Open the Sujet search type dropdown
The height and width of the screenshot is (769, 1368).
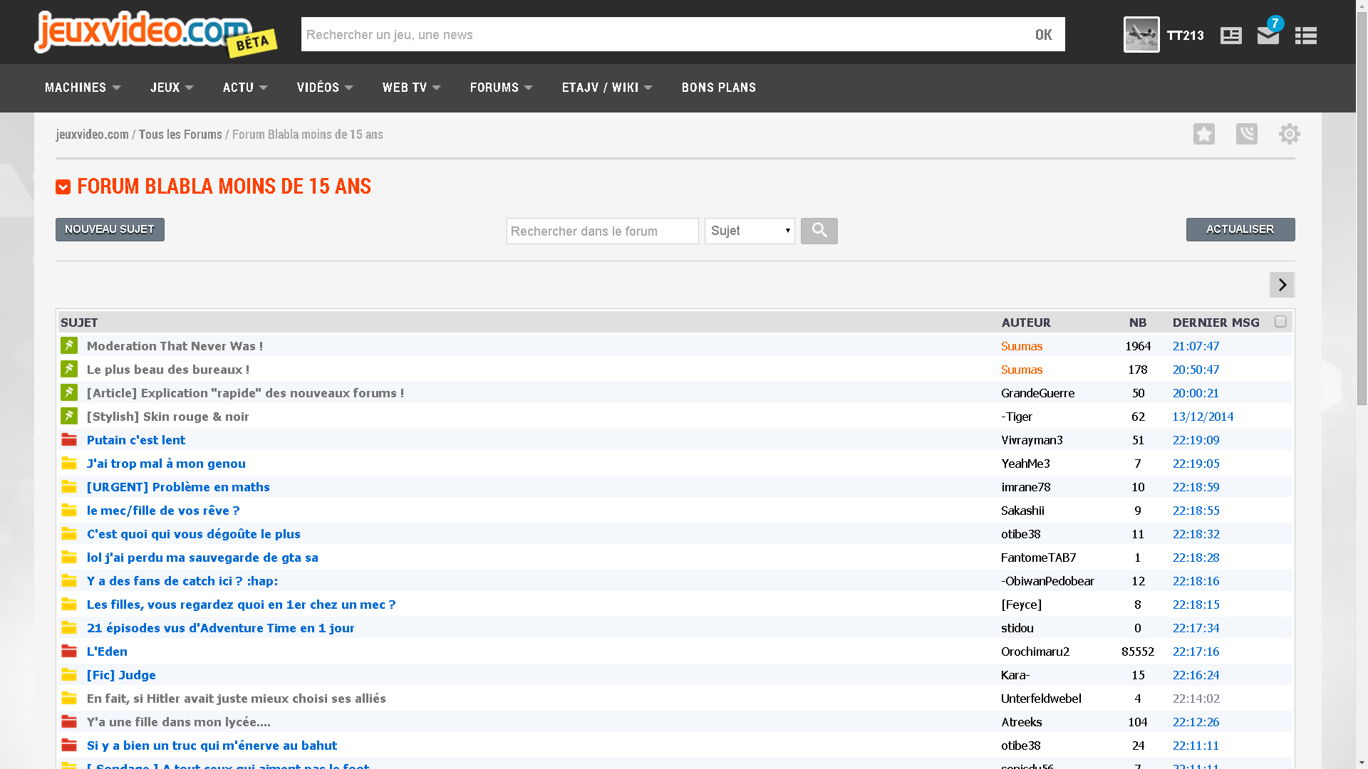click(750, 231)
